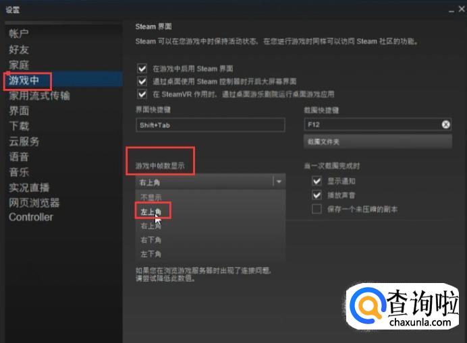Open the 帐户 settings section
The height and width of the screenshot is (343, 467).
pyautogui.click(x=19, y=34)
